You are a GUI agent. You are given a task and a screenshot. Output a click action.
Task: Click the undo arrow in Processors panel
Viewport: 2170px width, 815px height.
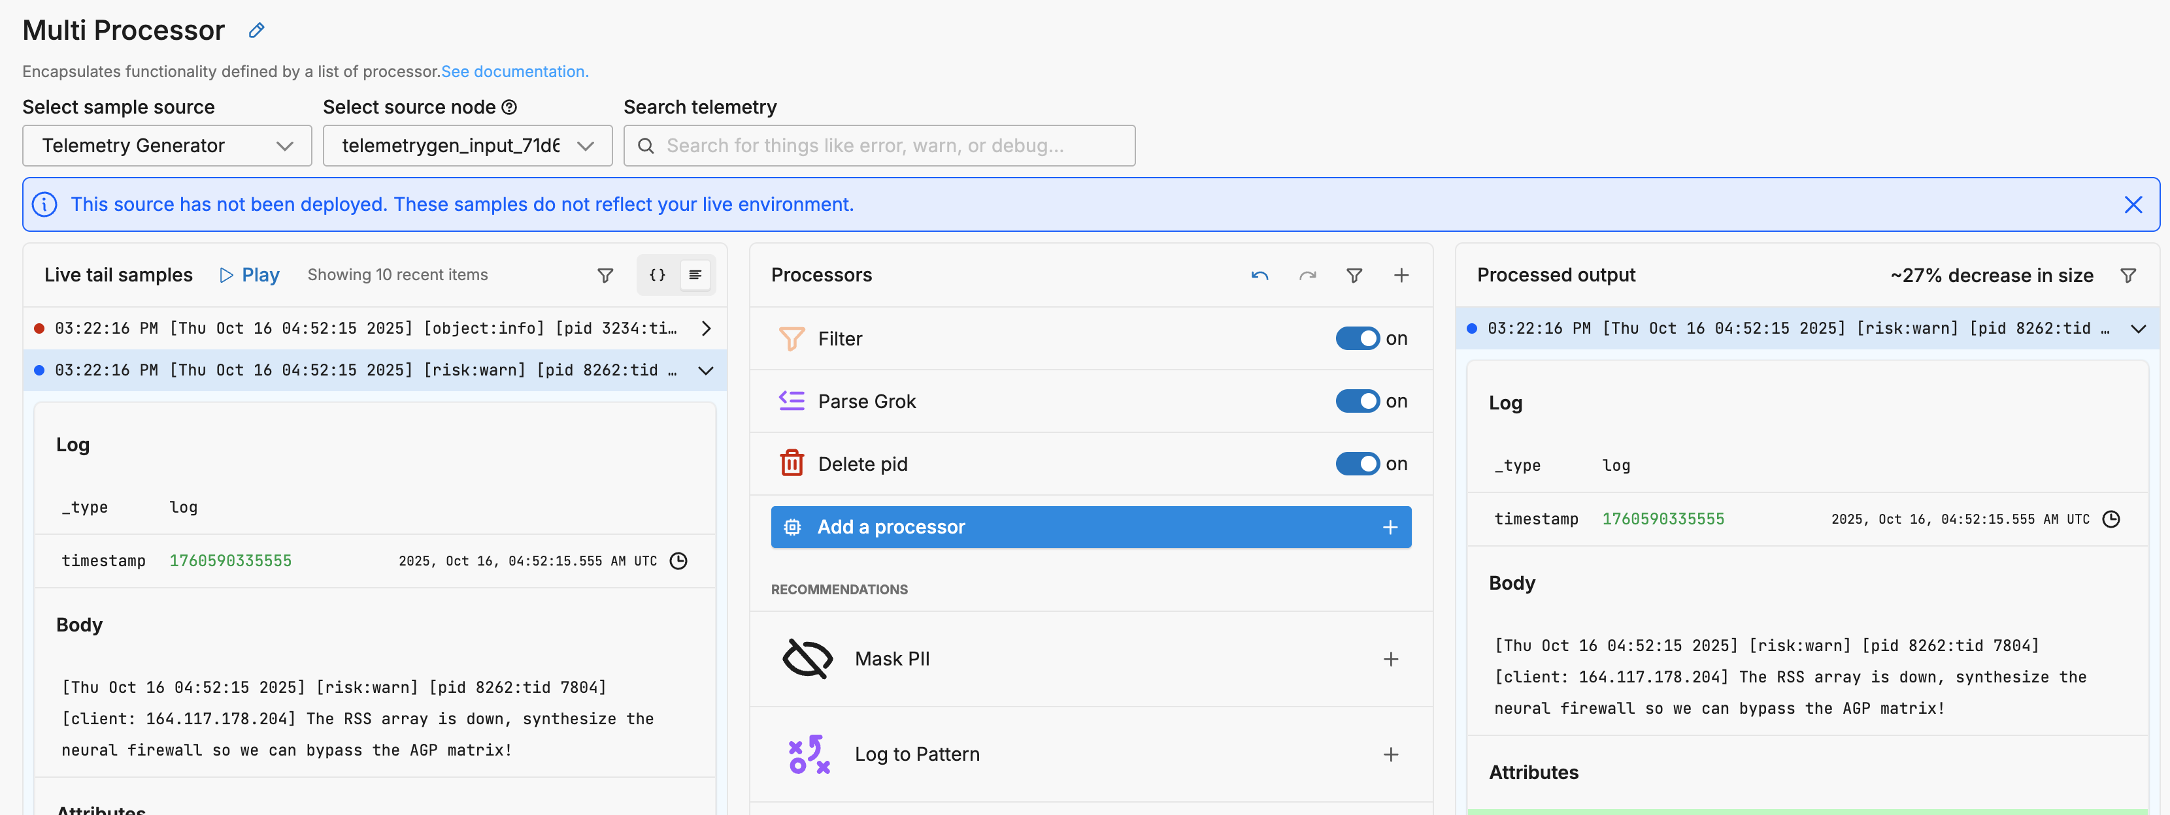[1260, 276]
